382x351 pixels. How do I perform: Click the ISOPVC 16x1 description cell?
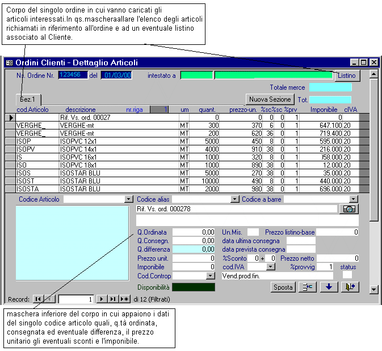coord(119,157)
